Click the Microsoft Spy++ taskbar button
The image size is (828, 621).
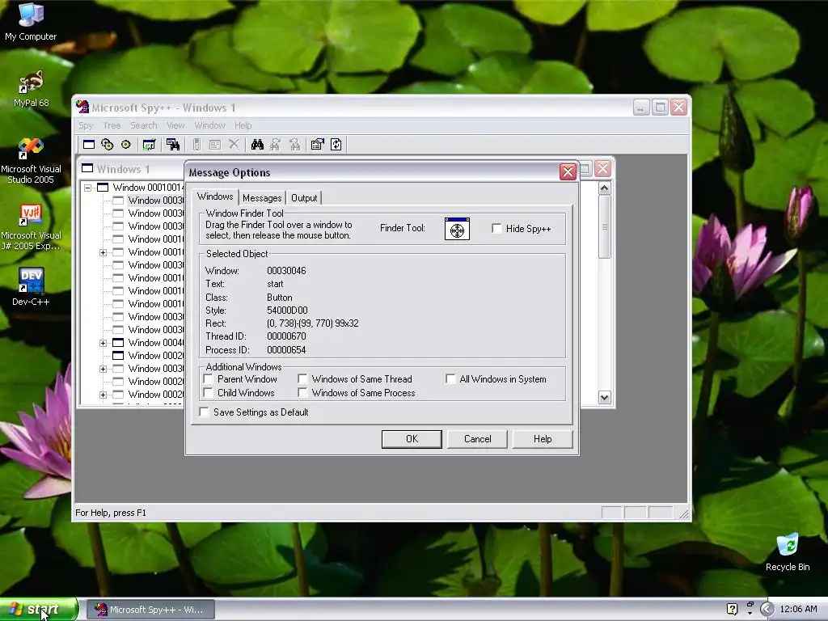[151, 610]
